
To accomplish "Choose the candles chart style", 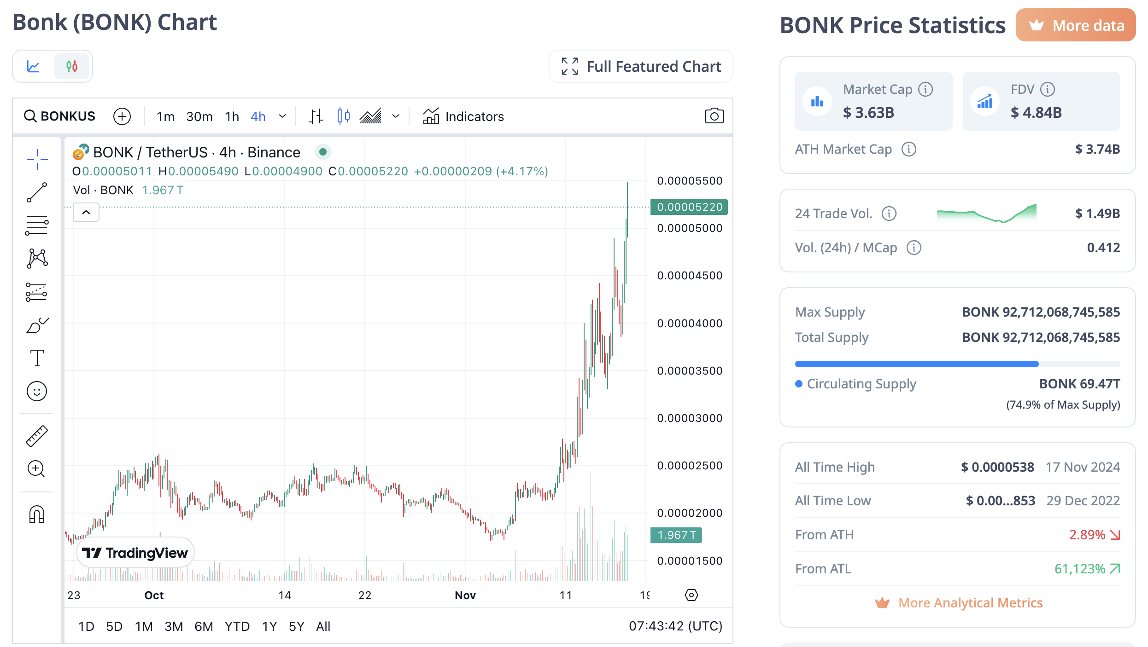I will [344, 116].
